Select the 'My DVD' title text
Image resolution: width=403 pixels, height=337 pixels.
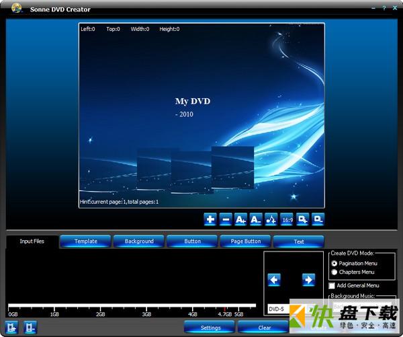click(193, 101)
